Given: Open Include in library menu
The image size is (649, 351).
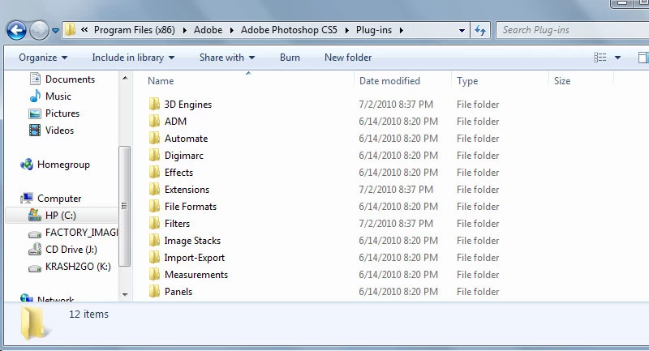Looking at the screenshot, I should click(133, 58).
